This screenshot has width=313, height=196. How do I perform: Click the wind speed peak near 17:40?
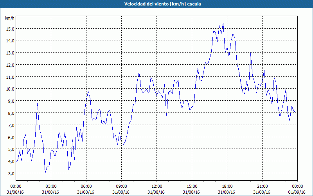pyautogui.click(x=223, y=24)
